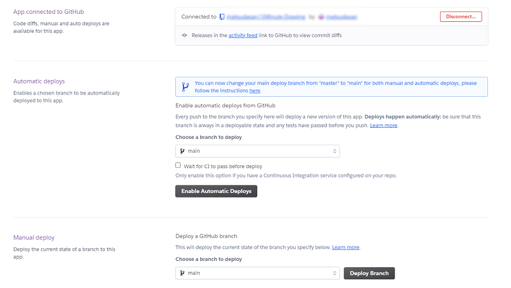Click the branch icon in the blue notice

click(x=185, y=87)
